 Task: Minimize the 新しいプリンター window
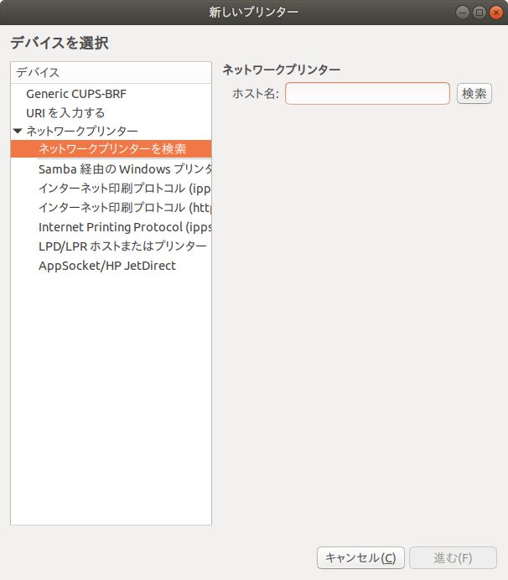tap(463, 13)
